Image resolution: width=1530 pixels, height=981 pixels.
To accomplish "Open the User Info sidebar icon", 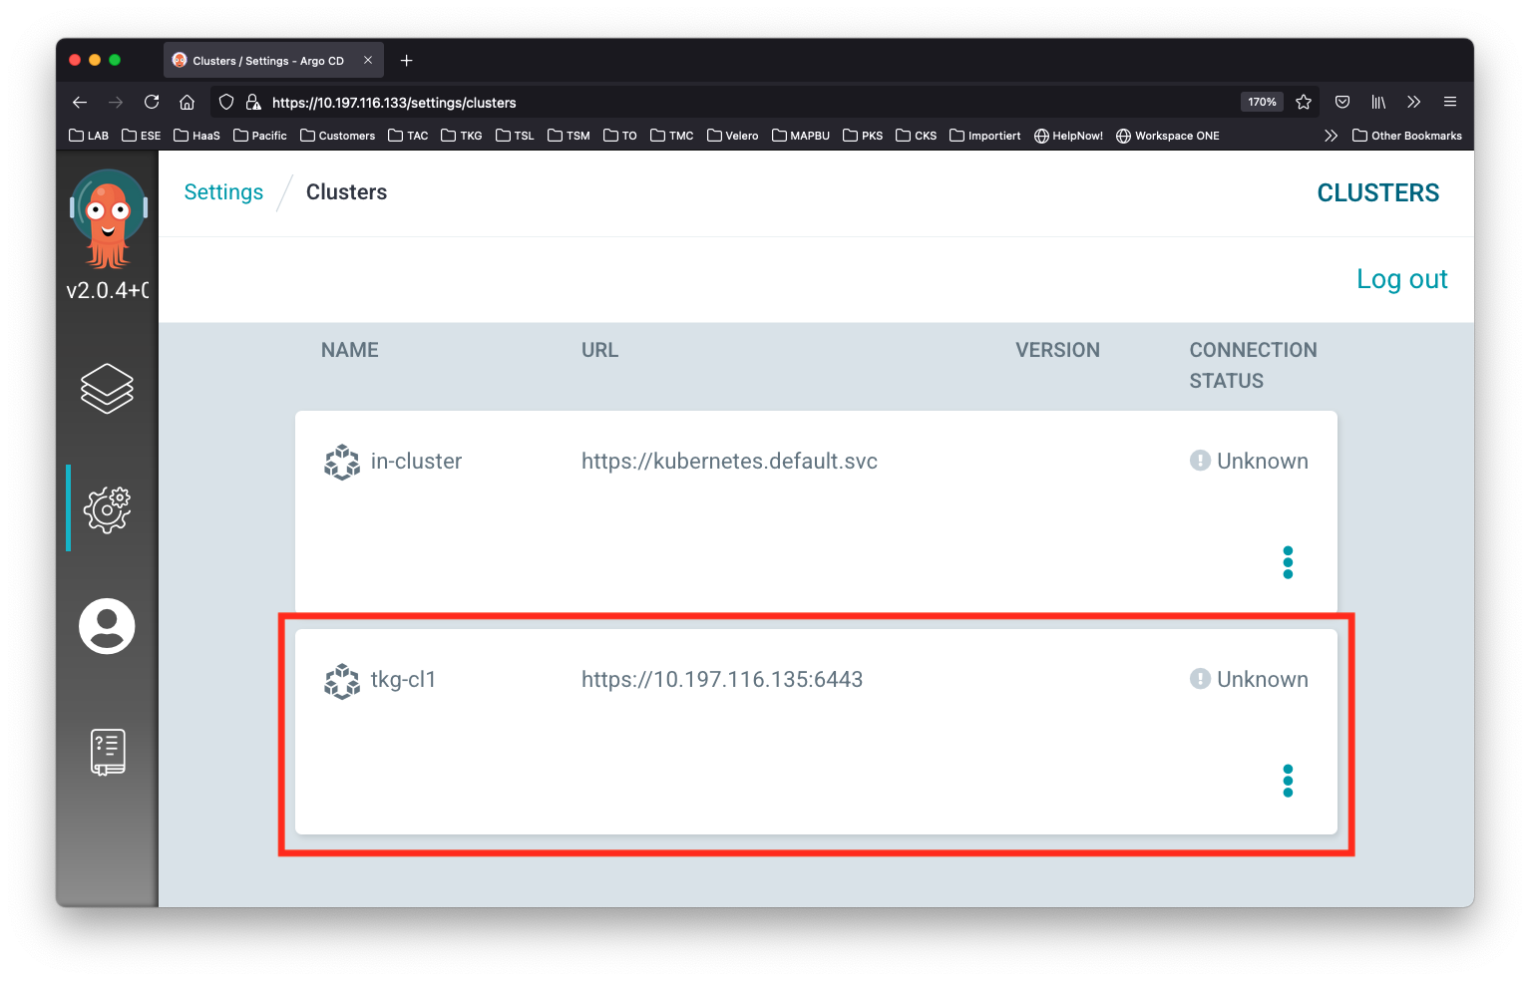I will point(106,626).
